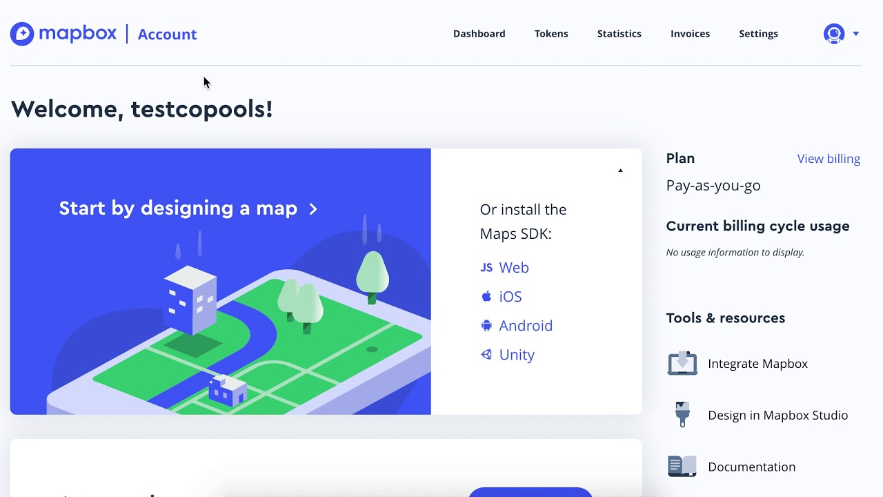Viewport: 883px width, 497px height.
Task: Open Design in Mapbox Studio link
Action: coord(777,416)
